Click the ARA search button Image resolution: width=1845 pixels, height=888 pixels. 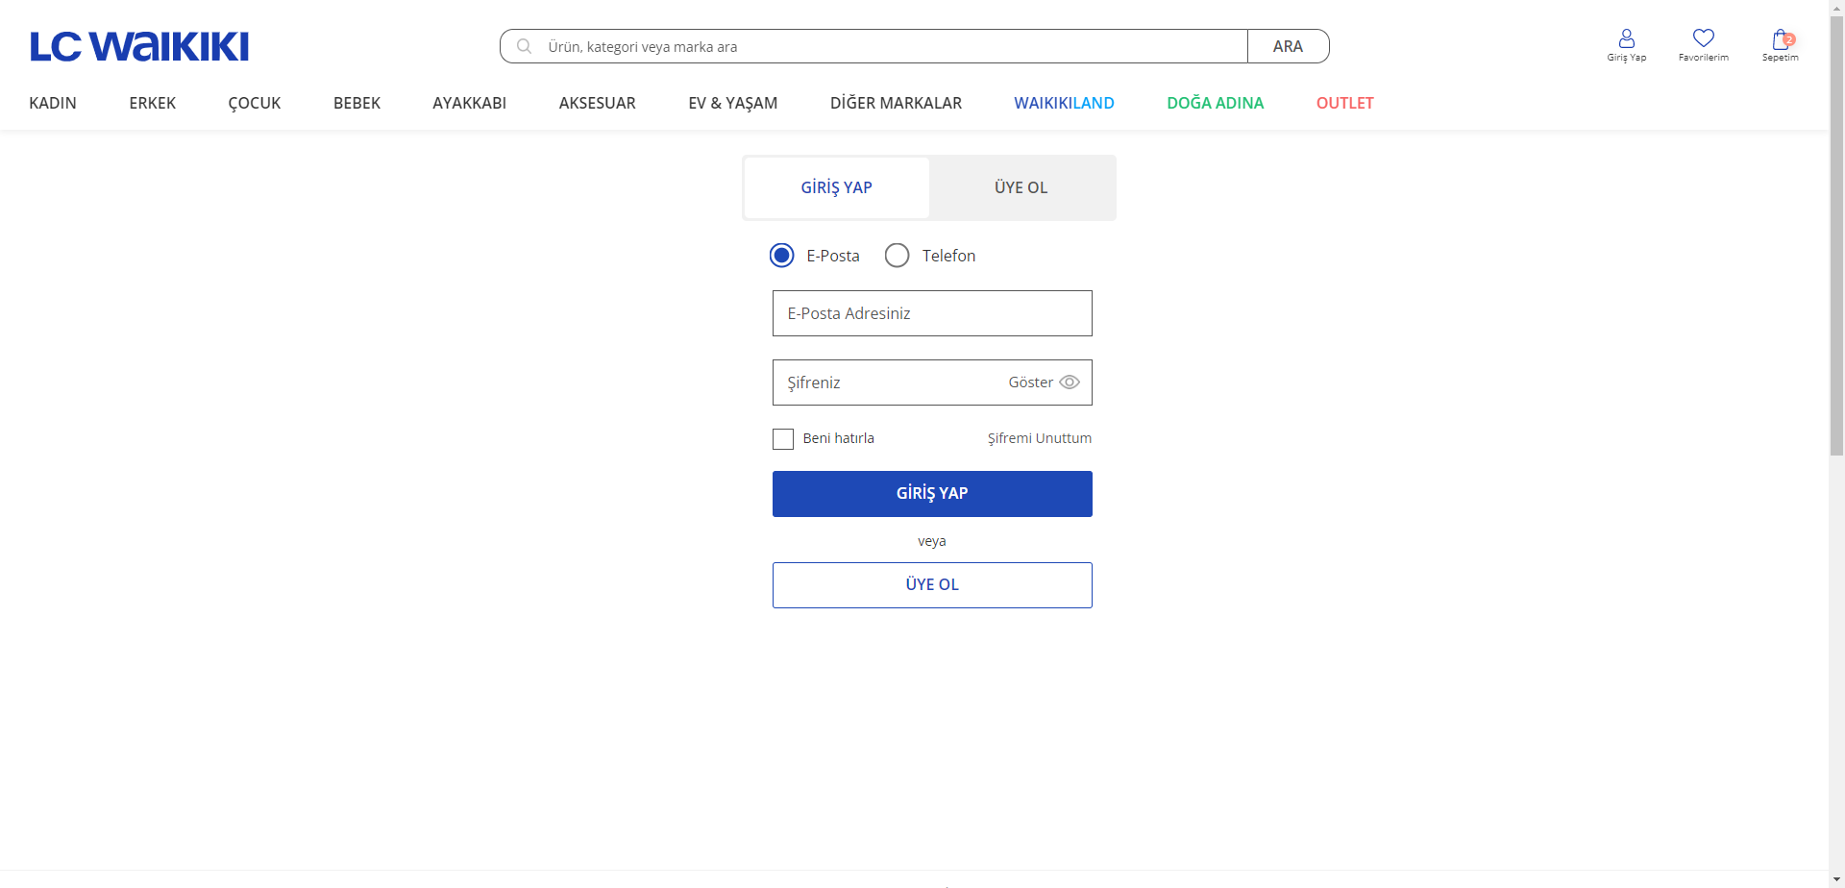(1288, 46)
